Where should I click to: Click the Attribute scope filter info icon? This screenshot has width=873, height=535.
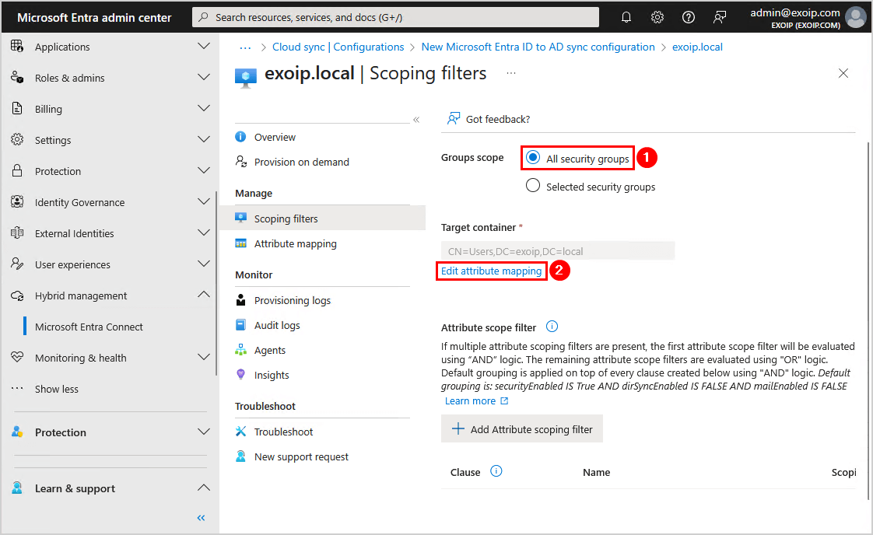[552, 327]
